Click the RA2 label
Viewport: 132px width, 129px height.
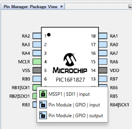click(x=26, y=36)
